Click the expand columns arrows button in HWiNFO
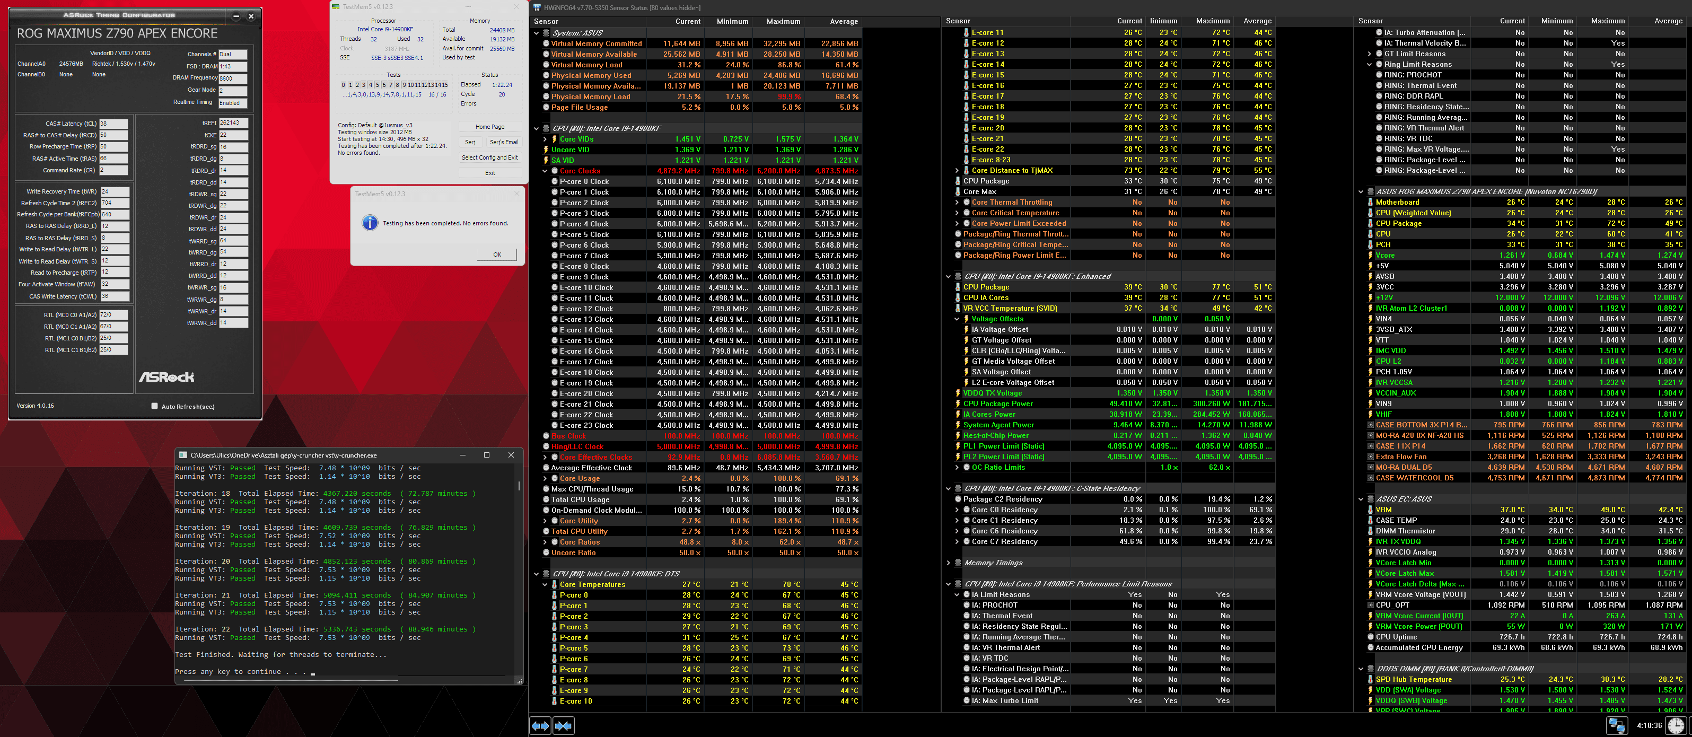The height and width of the screenshot is (737, 1692). click(540, 725)
